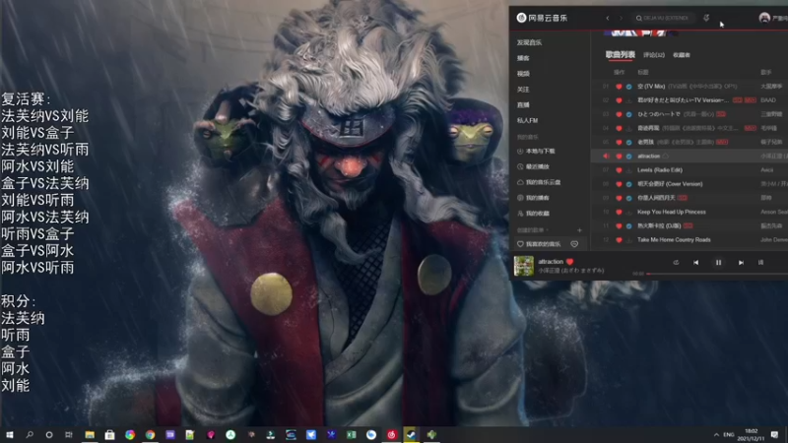The height and width of the screenshot is (443, 788).
Task: Open the listen-to-identify microphone icon
Action: [x=706, y=18]
